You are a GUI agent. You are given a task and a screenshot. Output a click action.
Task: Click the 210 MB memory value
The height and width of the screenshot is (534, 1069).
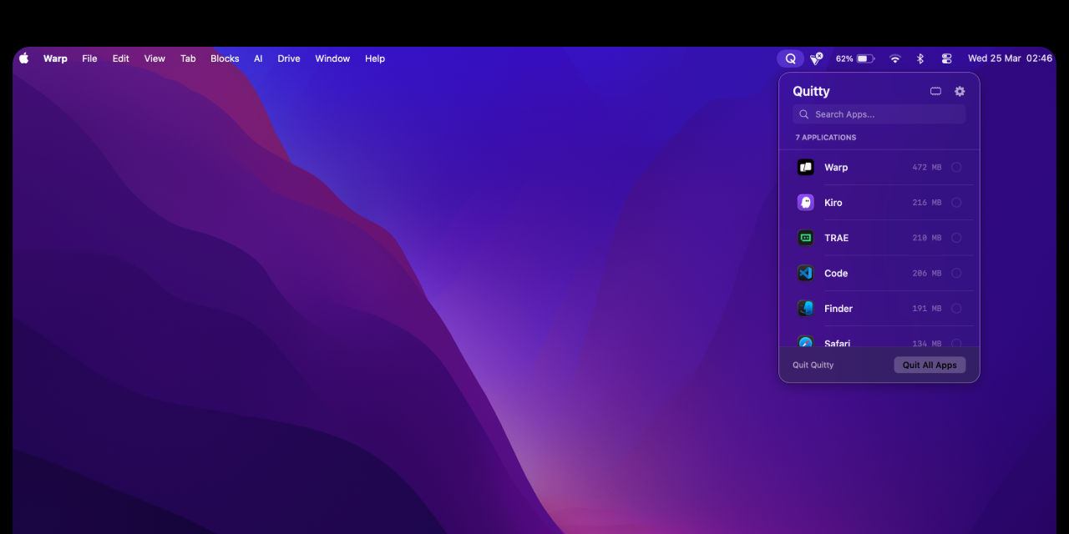[x=927, y=238]
